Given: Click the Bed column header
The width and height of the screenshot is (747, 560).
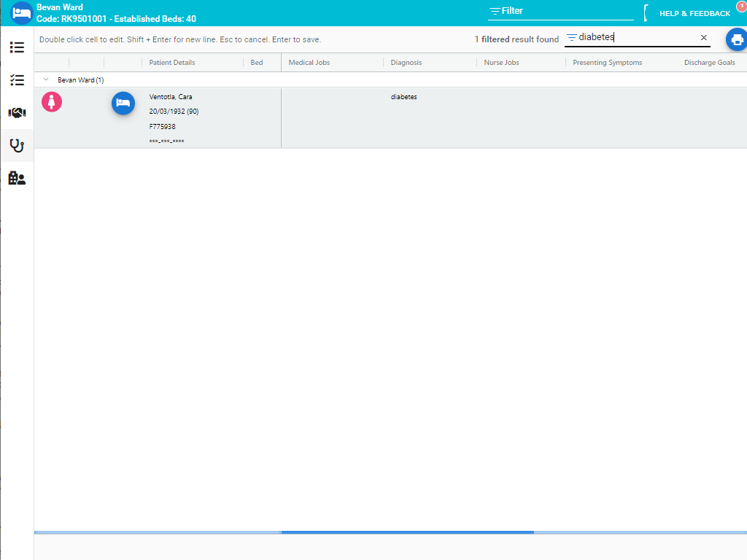Looking at the screenshot, I should [257, 63].
